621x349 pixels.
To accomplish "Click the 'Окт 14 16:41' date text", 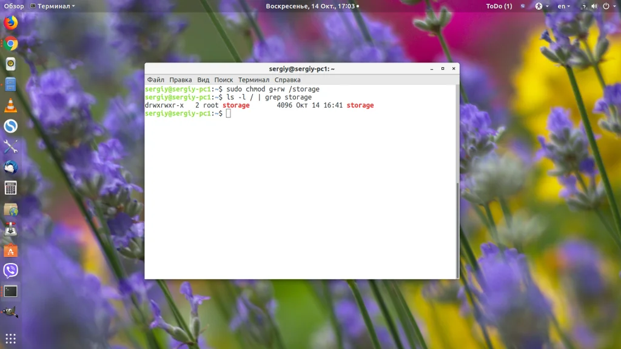I will pos(319,105).
